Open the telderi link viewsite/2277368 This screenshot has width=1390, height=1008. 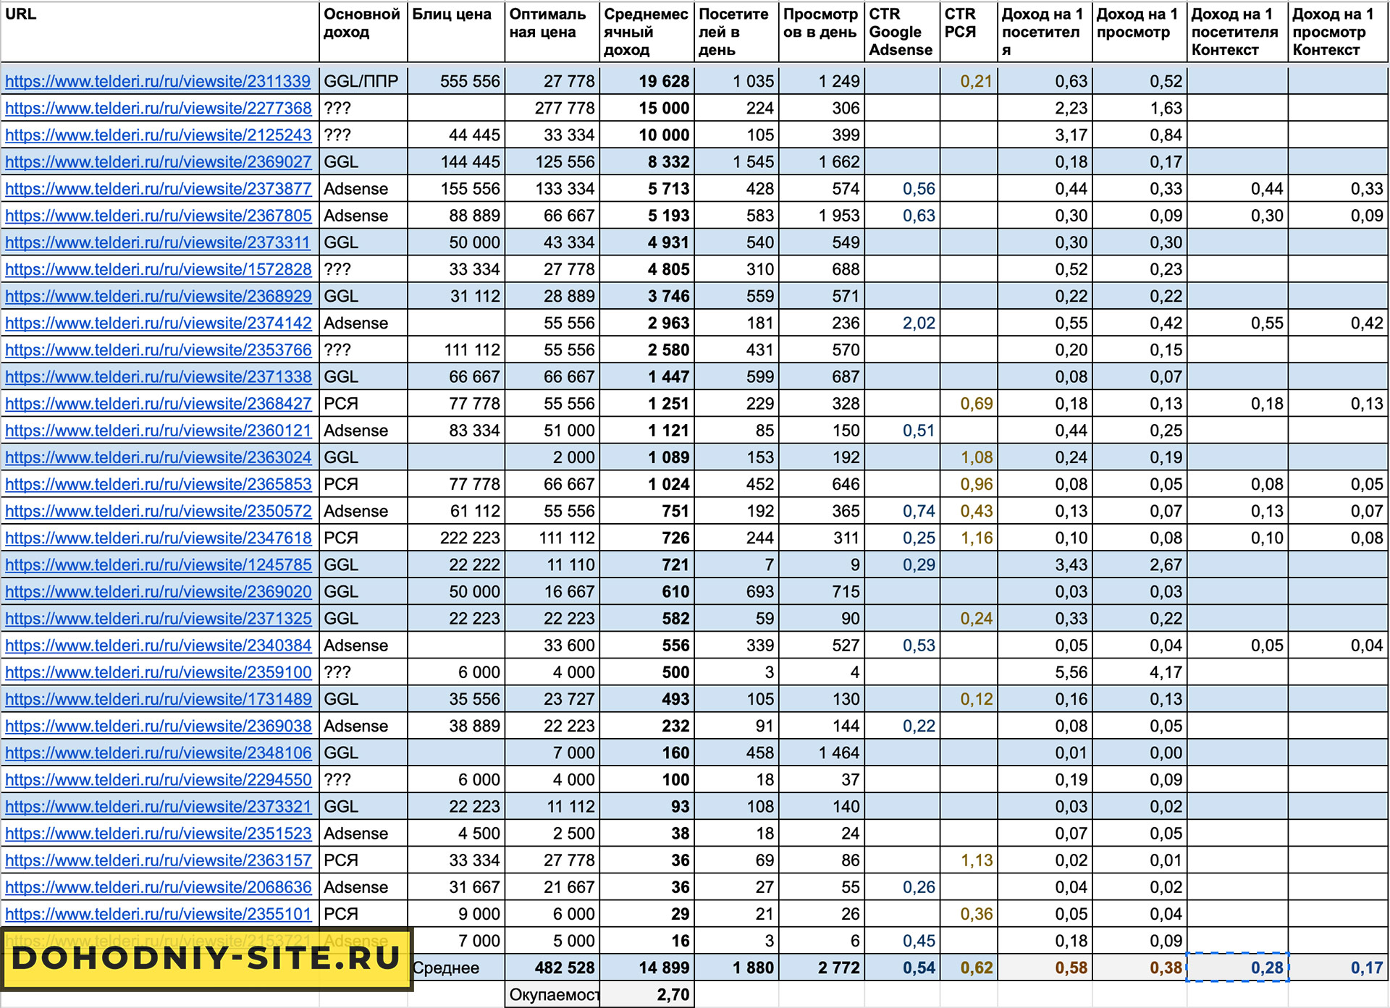[x=158, y=108]
